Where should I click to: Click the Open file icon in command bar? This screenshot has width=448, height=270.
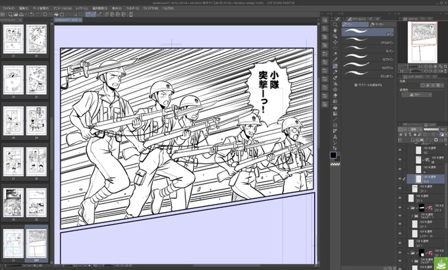(16, 14)
